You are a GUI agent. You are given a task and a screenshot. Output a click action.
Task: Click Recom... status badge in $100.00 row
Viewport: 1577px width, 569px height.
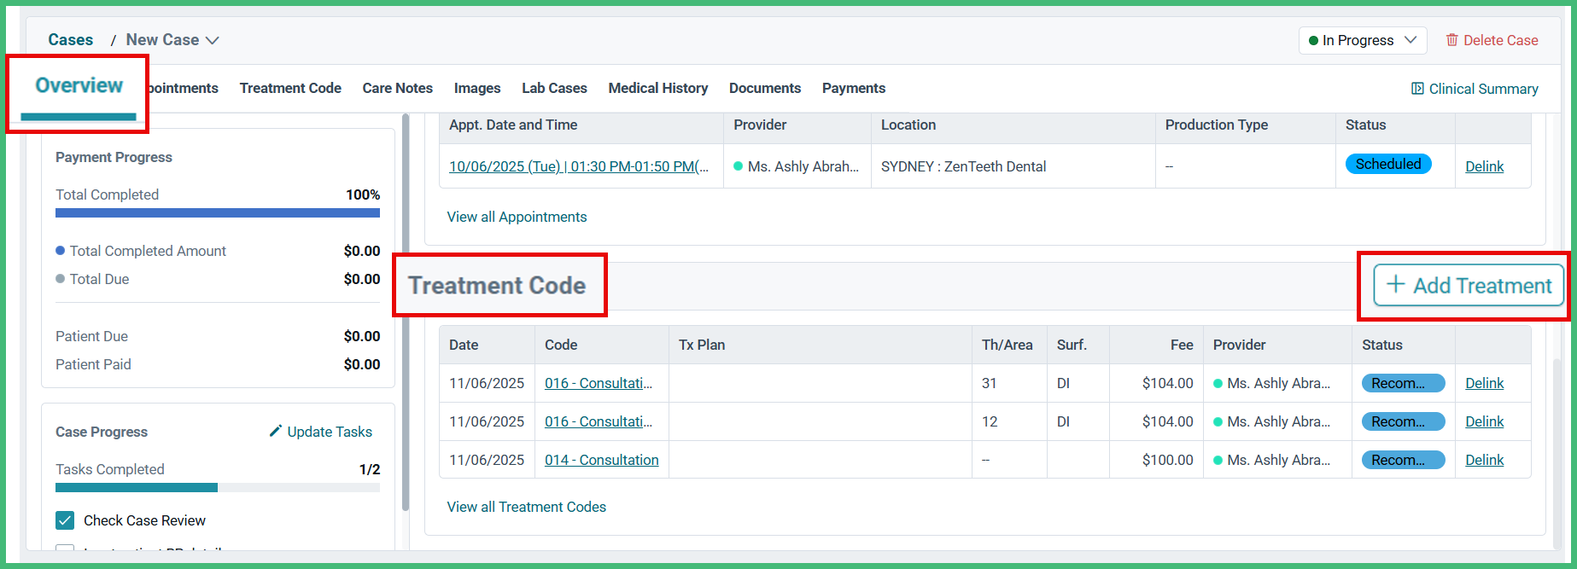coord(1403,460)
